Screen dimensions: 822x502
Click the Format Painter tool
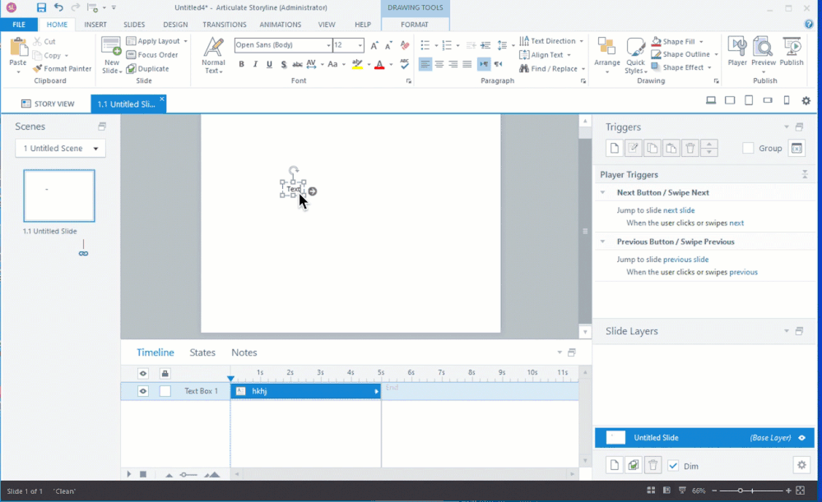tap(62, 69)
